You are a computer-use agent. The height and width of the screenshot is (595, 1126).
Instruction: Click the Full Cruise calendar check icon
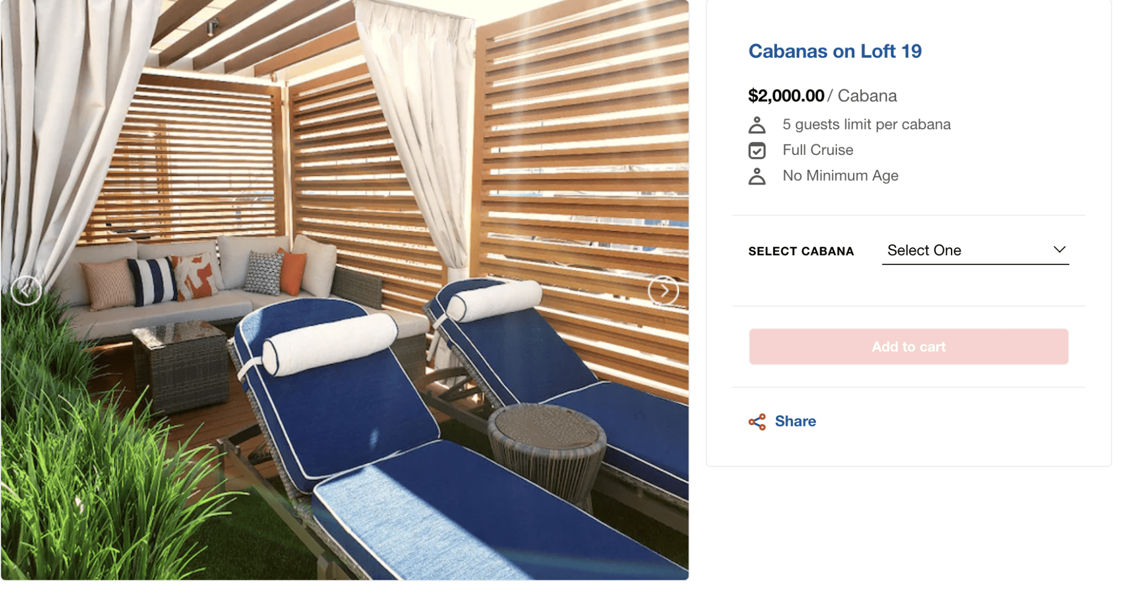[757, 151]
